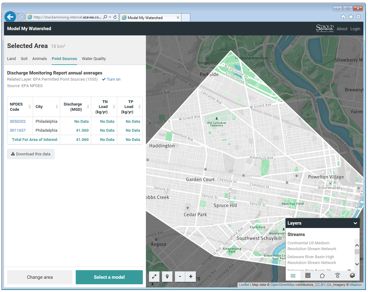This screenshot has height=292, width=368.
Task: Click the train station icon on Chestnut St
Action: tap(243, 175)
